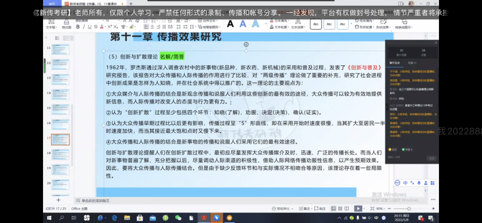Screen dimensions: 482x223
Task: Toggle justify text alignment in ribbon
Action: (164, 27)
